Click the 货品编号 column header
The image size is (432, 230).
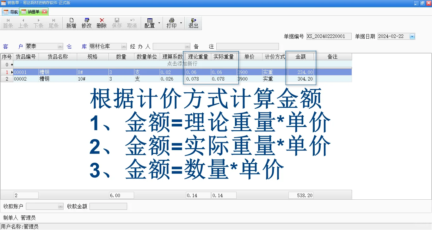[26, 57]
